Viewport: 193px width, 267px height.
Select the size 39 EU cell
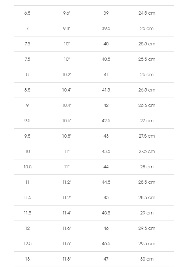[x=106, y=13]
